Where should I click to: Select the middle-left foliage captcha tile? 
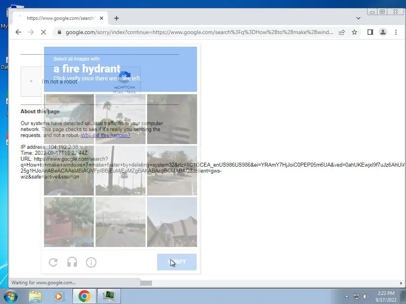point(69,170)
